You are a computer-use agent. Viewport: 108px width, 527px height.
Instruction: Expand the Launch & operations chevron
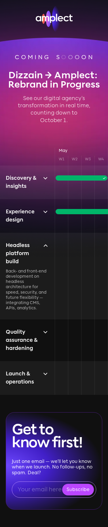point(45,374)
